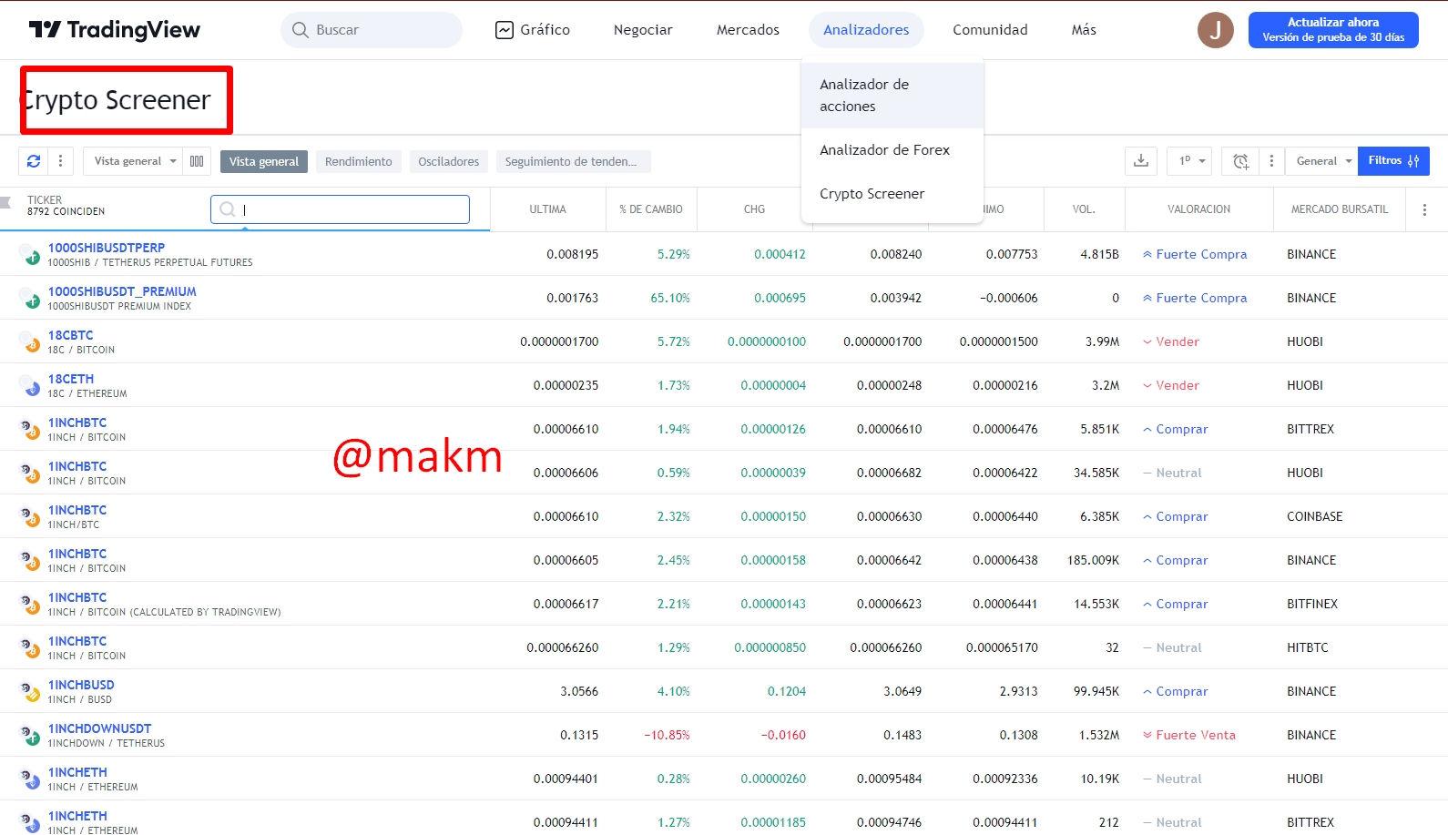Sort by % DE CAMBIO column
Image resolution: width=1448 pixels, height=835 pixels.
(x=651, y=209)
